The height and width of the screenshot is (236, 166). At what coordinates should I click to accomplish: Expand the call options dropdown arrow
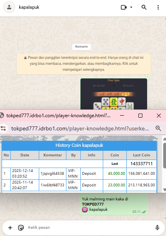click(131, 7)
